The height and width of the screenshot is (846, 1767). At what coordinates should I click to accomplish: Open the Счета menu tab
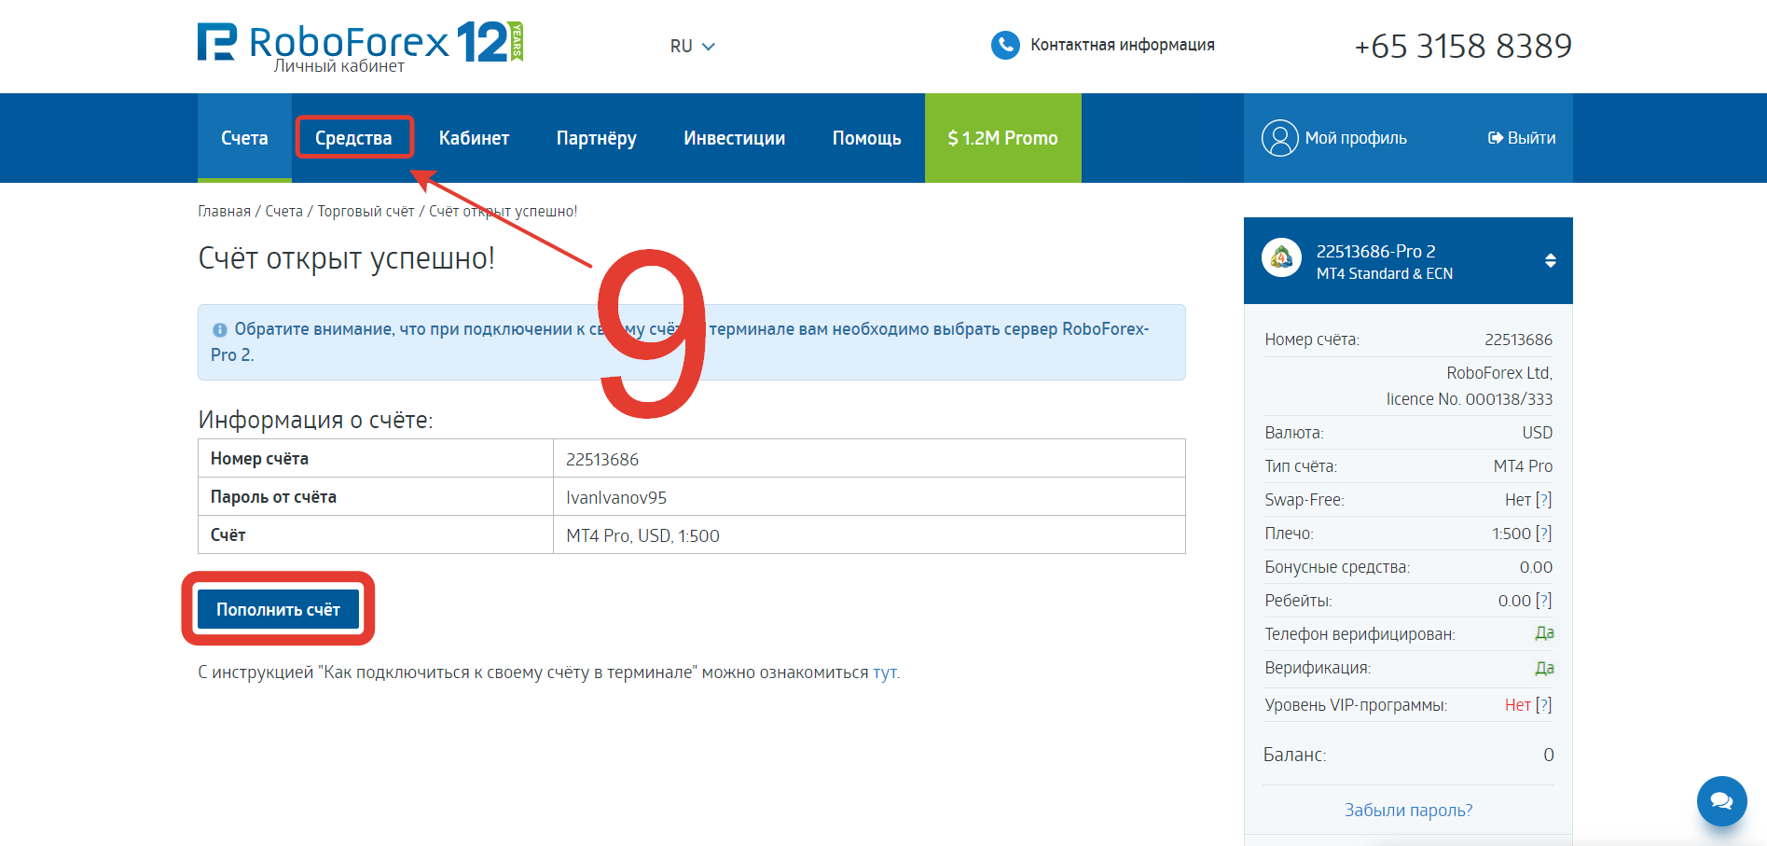point(244,138)
